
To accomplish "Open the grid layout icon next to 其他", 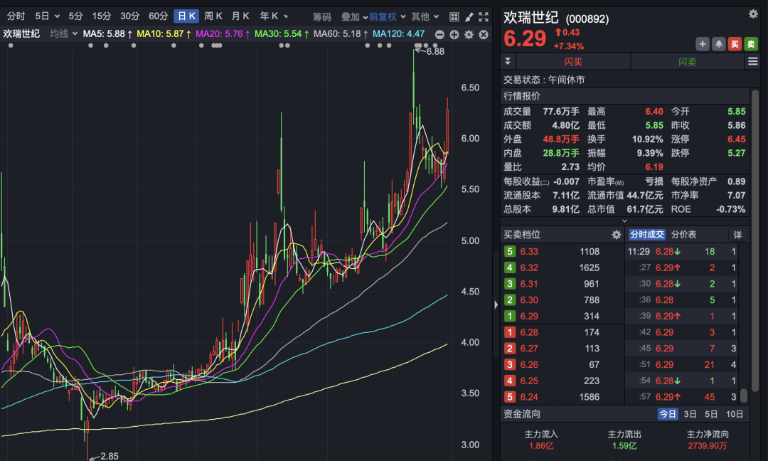I will point(454,16).
